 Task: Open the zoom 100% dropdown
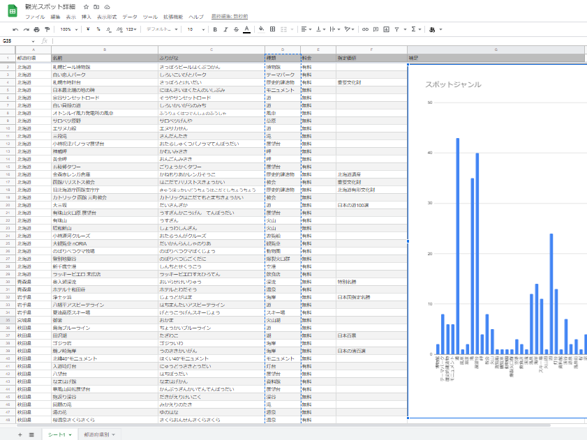pos(68,29)
